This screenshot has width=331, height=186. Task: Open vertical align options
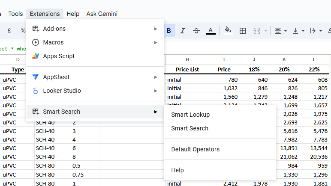click(295, 31)
